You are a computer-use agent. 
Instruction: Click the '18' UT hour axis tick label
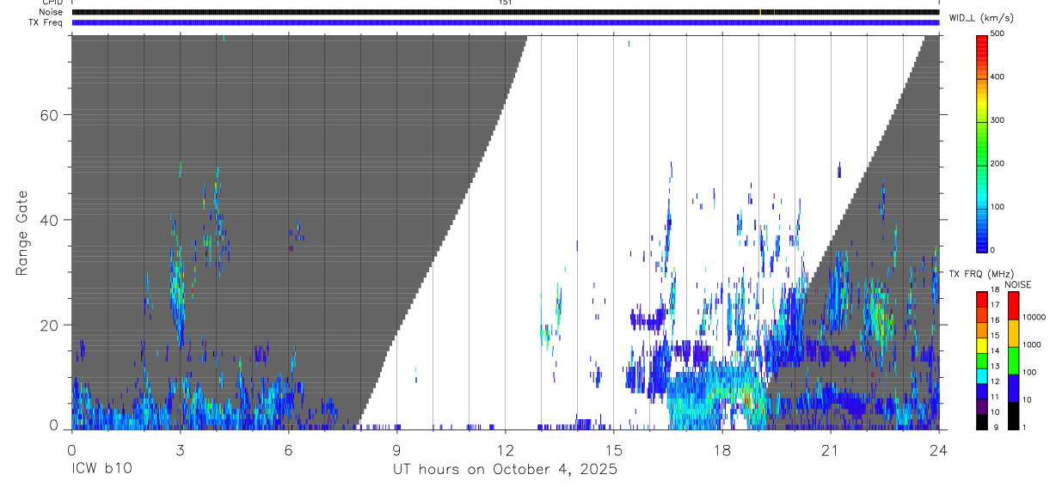(x=721, y=449)
